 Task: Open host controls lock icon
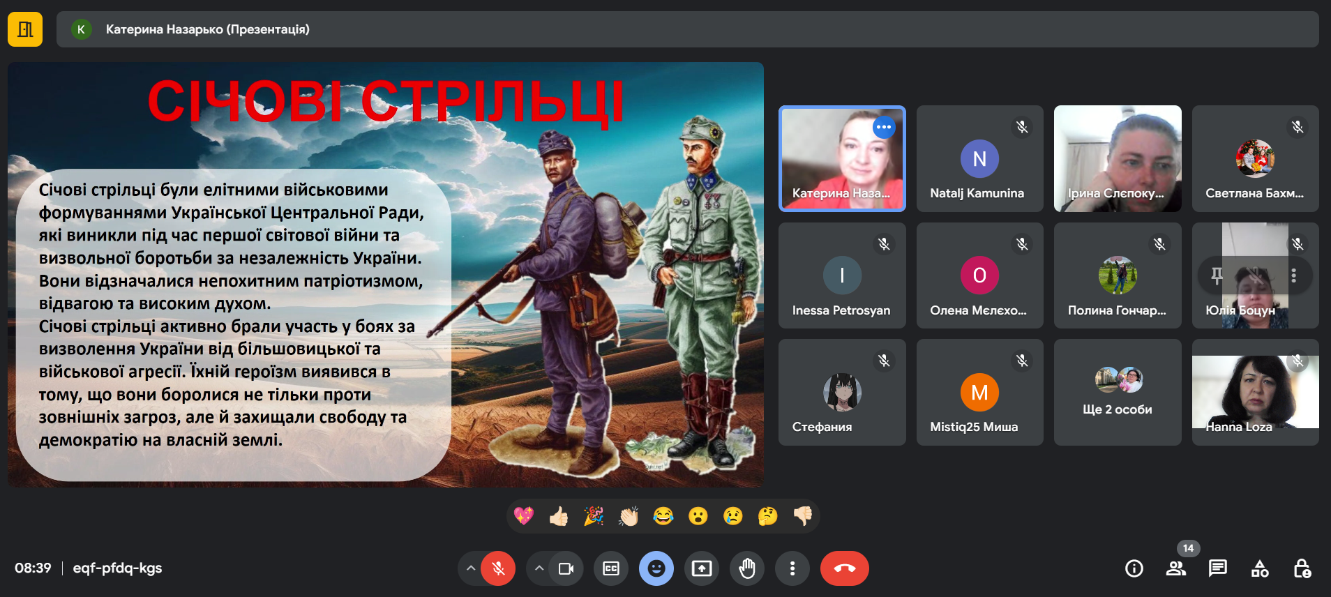pyautogui.click(x=1302, y=568)
